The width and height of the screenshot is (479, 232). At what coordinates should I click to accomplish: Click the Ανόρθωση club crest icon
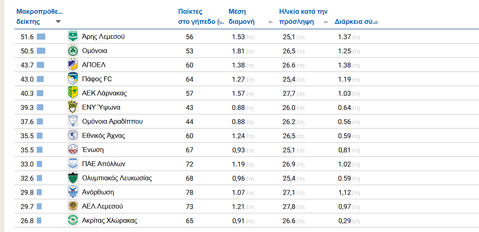click(72, 192)
